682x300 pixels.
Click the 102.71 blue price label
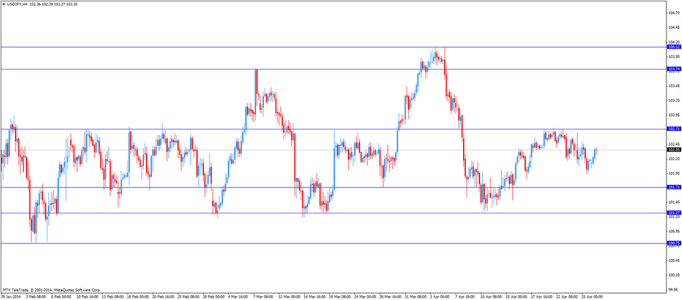[x=674, y=129]
